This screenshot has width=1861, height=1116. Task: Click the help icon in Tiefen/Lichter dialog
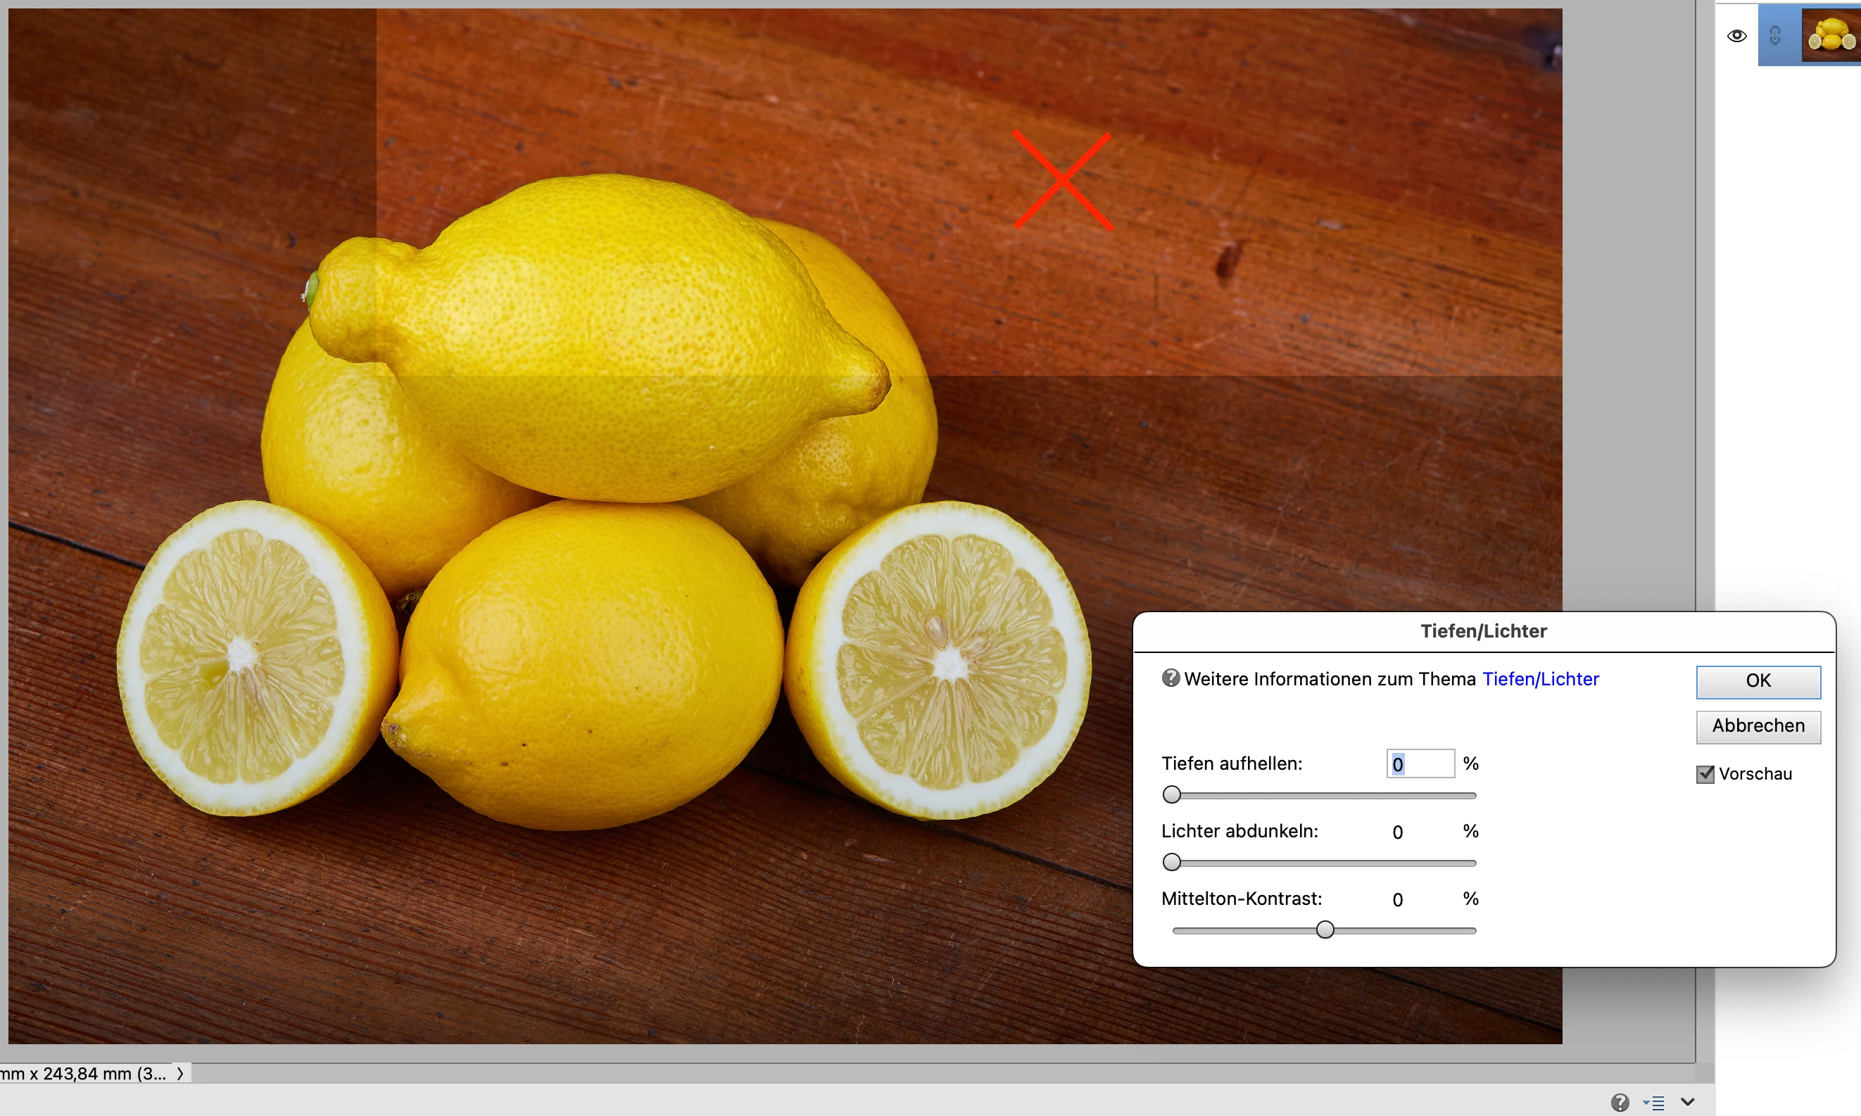pos(1171,678)
